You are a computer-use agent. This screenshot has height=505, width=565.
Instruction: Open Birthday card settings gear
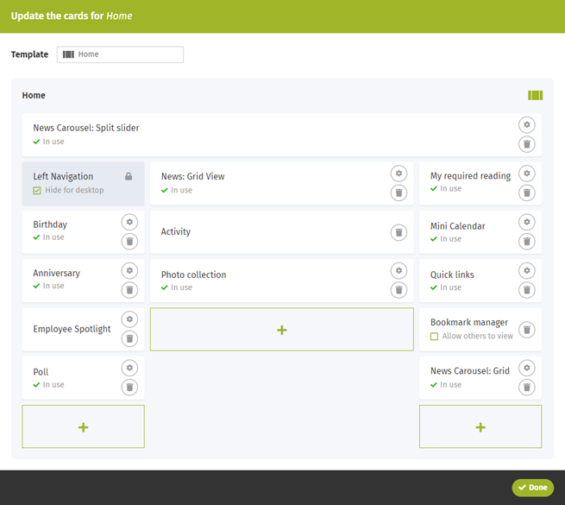[x=129, y=222]
